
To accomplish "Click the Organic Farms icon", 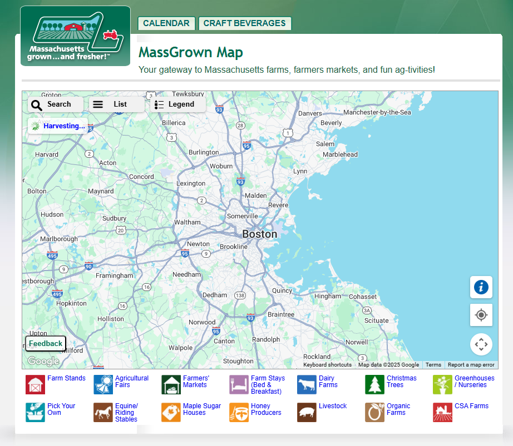I will coord(374,412).
